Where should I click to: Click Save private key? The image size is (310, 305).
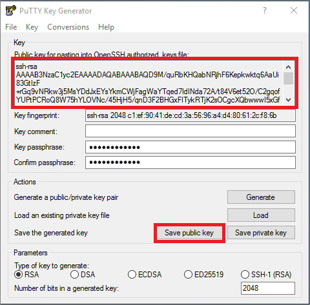tap(261, 233)
